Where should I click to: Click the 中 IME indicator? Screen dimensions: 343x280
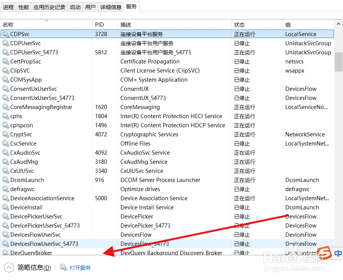[338, 253]
